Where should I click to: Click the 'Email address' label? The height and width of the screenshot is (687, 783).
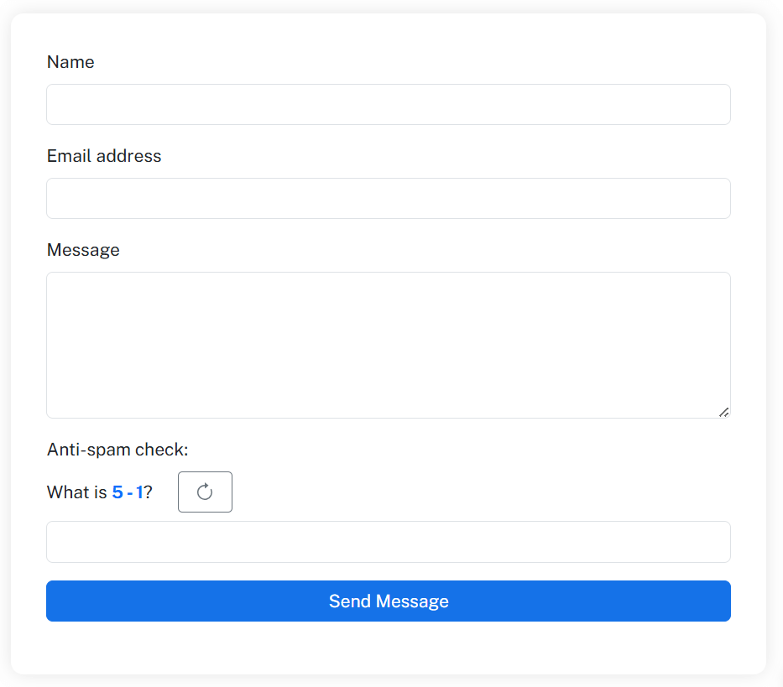click(103, 156)
